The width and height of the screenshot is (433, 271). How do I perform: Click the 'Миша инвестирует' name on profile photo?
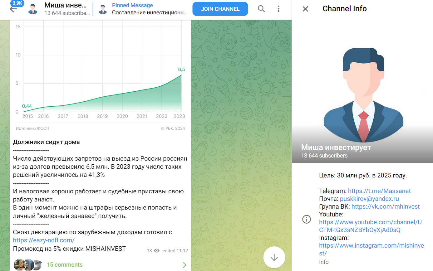tap(336, 147)
